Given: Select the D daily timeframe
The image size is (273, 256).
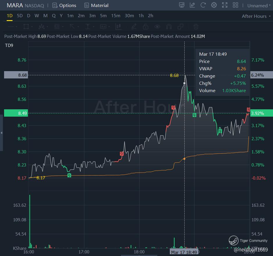Looking at the screenshot, I should 29,16.
